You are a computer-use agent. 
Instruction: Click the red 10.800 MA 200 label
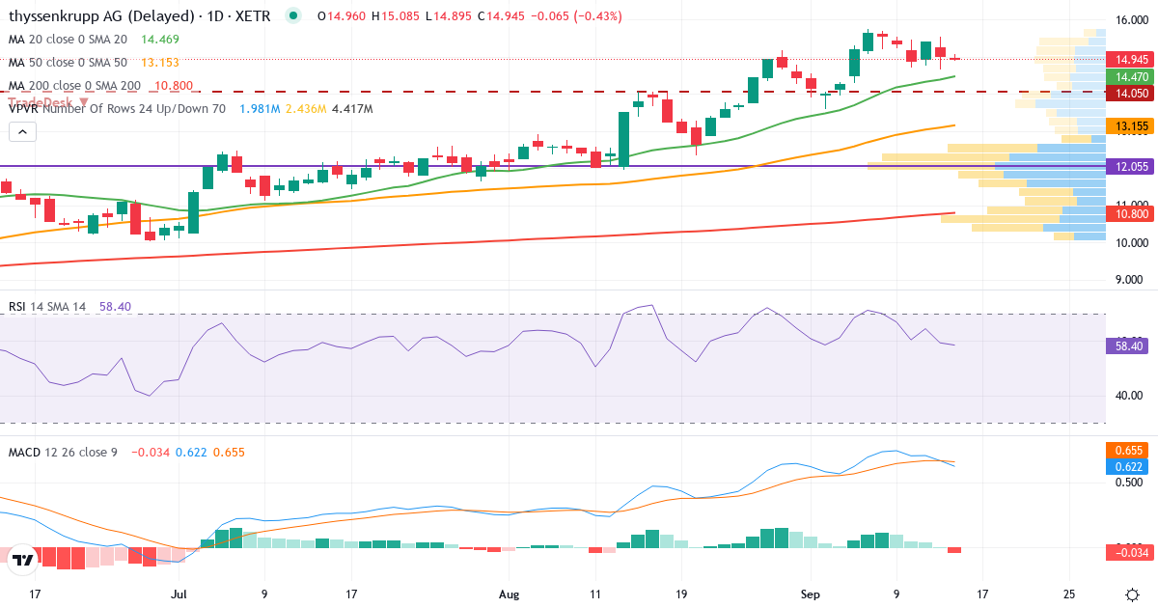pos(1130,213)
